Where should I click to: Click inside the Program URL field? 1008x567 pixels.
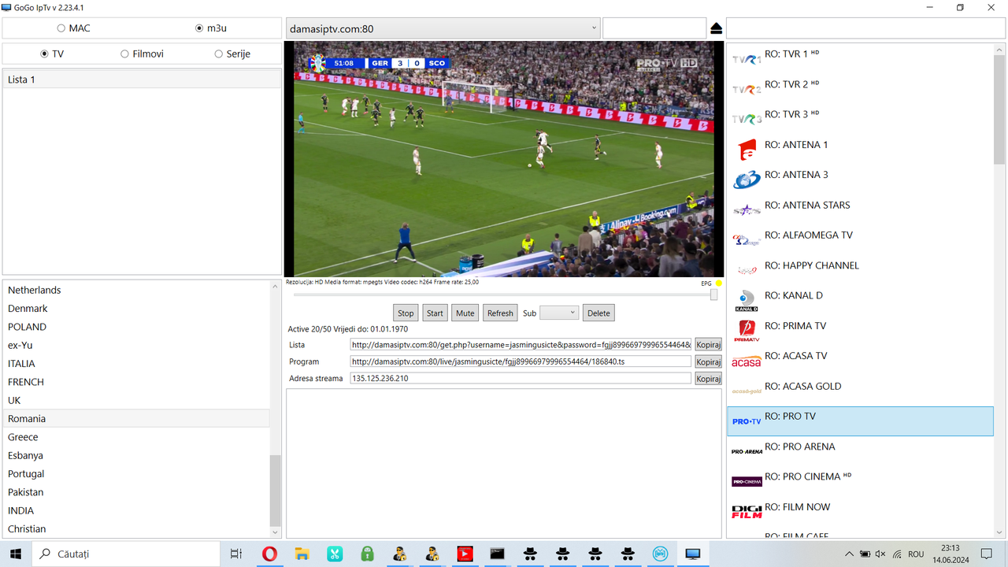[x=521, y=361]
